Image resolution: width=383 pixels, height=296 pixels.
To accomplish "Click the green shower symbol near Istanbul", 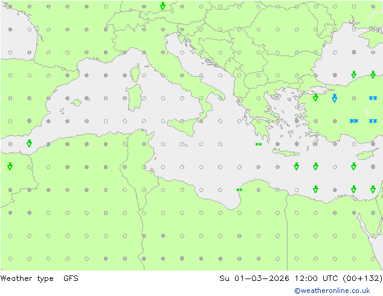I will click(315, 97).
